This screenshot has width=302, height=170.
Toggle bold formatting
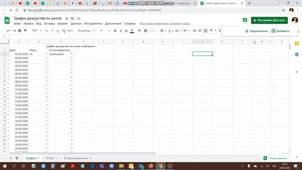[115, 31]
